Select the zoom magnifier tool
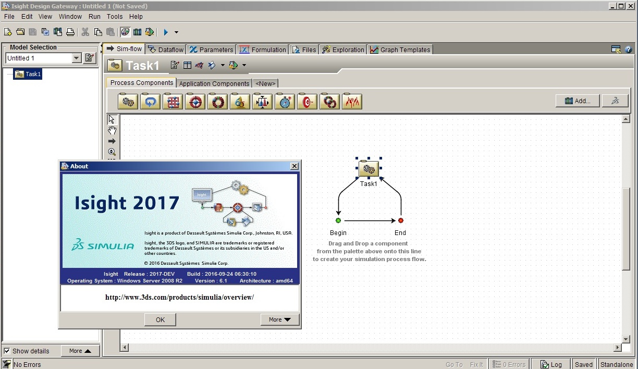The width and height of the screenshot is (638, 369). point(112,152)
